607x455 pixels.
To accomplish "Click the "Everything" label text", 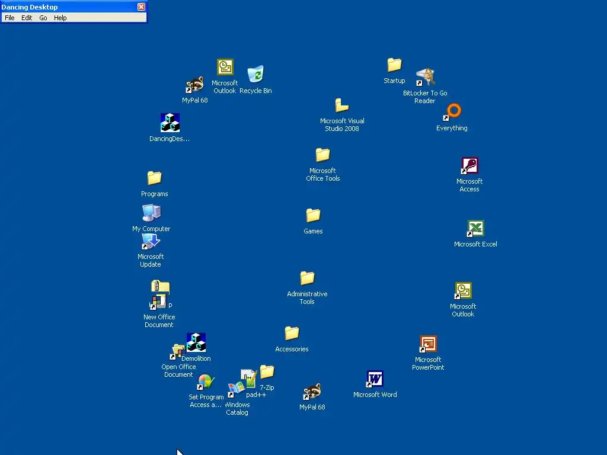I will pos(452,128).
